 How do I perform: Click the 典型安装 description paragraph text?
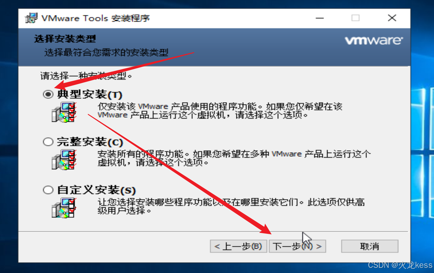220,111
